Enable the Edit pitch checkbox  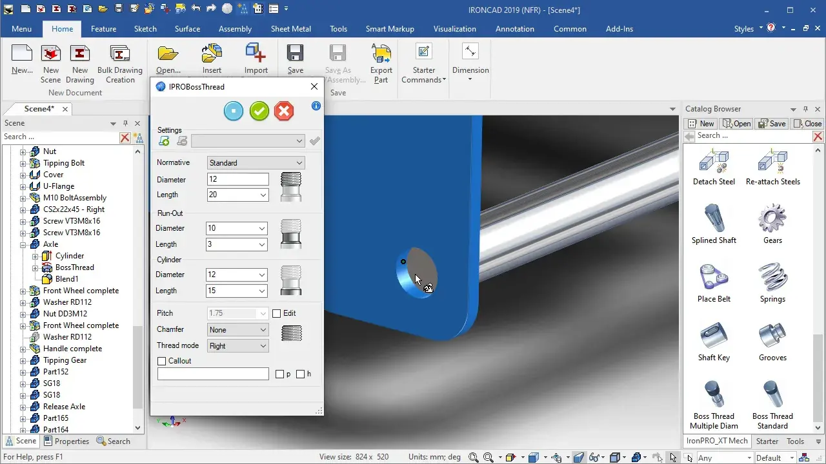277,313
